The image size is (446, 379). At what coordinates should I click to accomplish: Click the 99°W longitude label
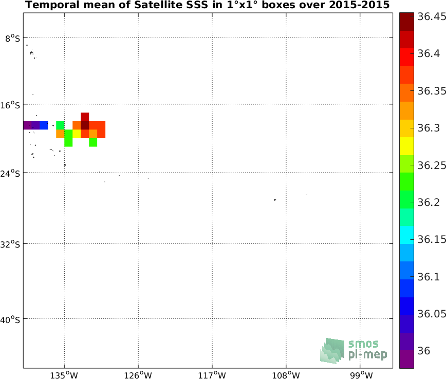[x=361, y=375]
